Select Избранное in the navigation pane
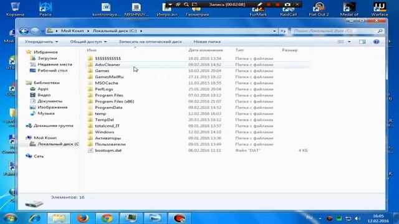The image size is (399, 224). [x=46, y=52]
